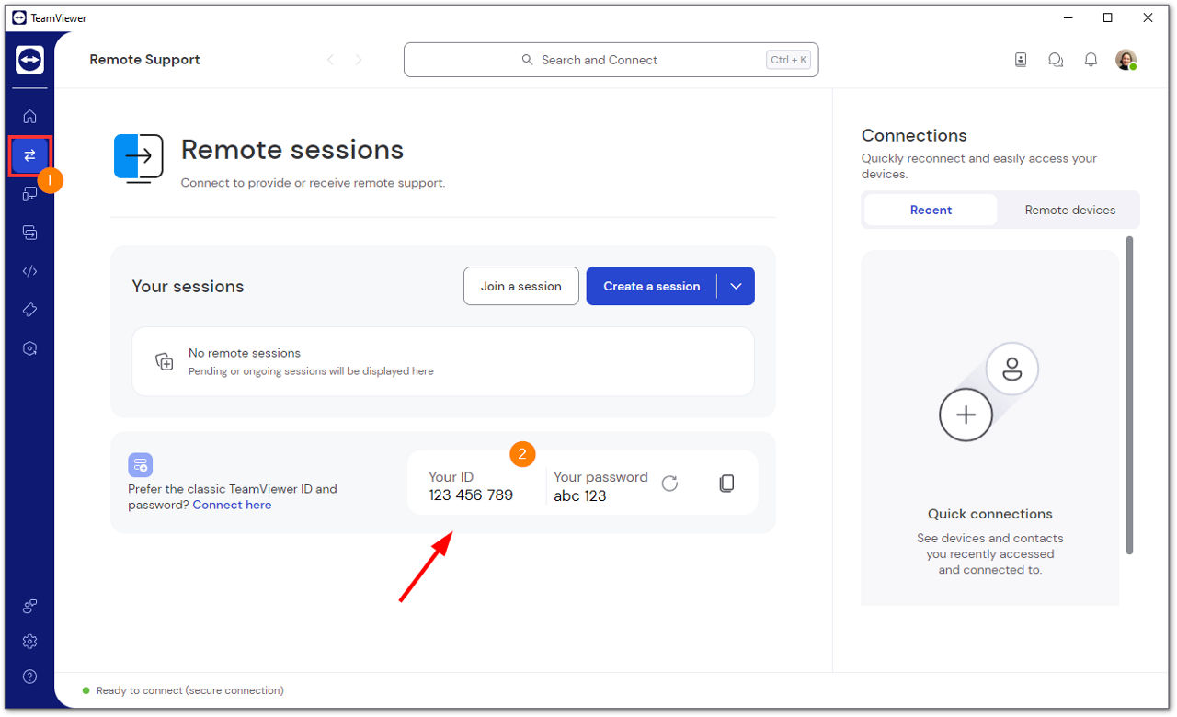Click the Create a session button
Image resolution: width=1177 pixels, height=717 pixels.
pos(651,286)
